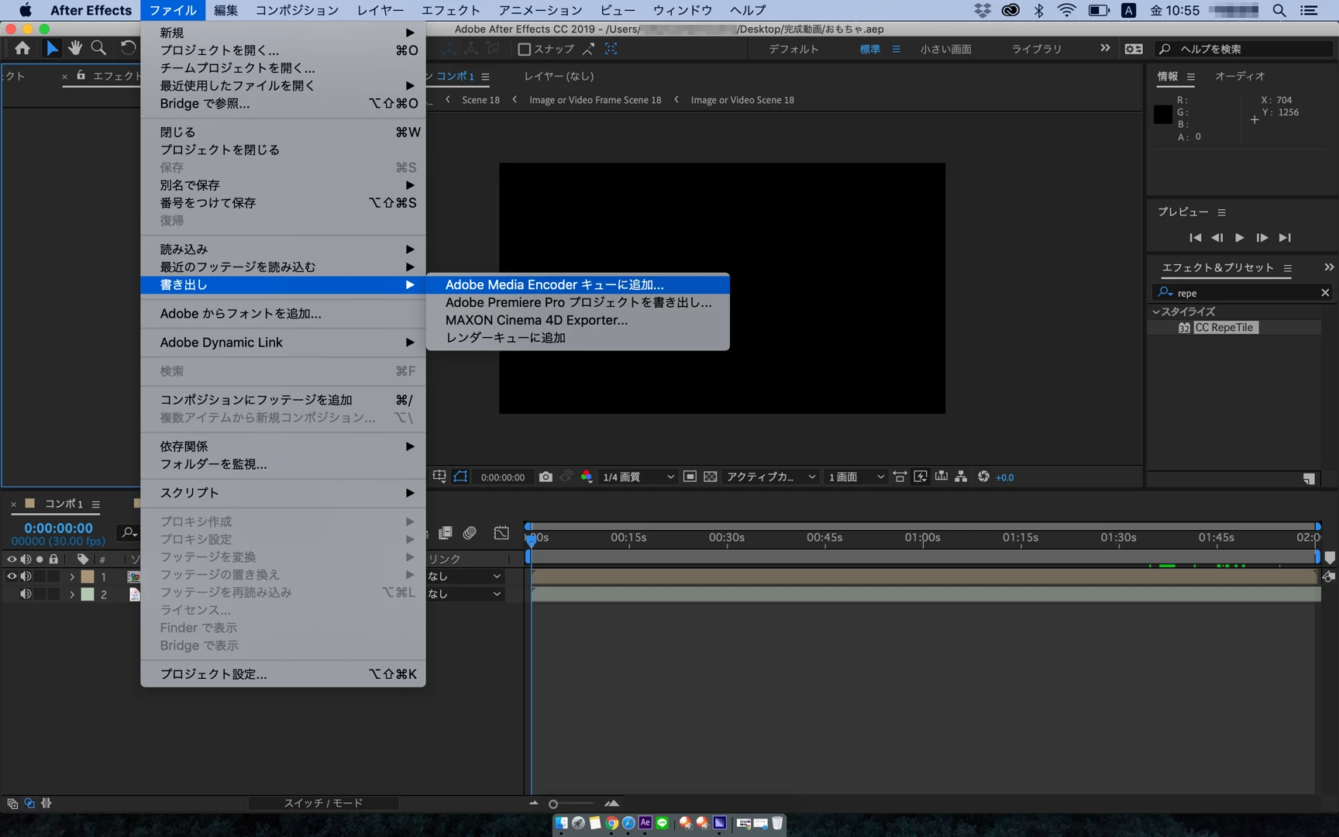
Task: Click プロジェクト設定 in the File menu
Action: [x=283, y=674]
